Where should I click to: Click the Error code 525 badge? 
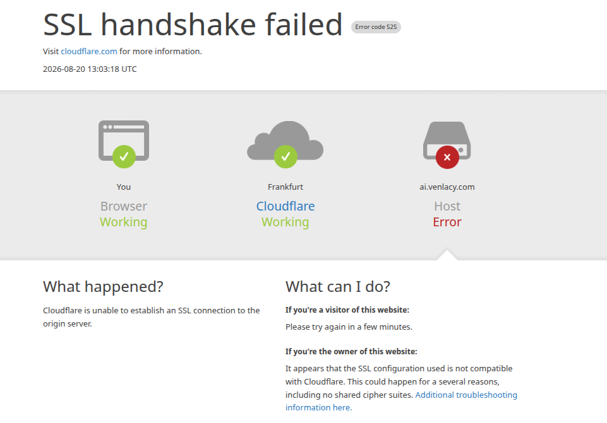click(x=376, y=27)
